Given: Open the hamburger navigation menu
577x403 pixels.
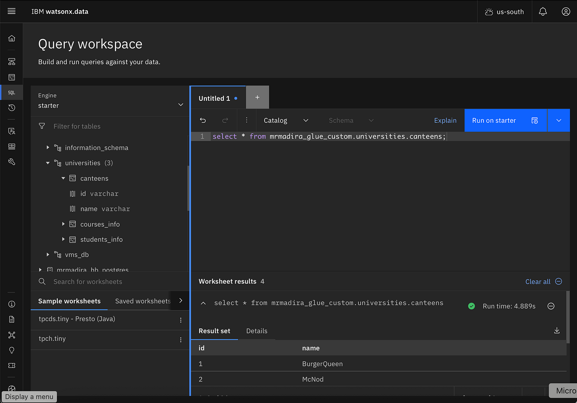Looking at the screenshot, I should tap(12, 11).
